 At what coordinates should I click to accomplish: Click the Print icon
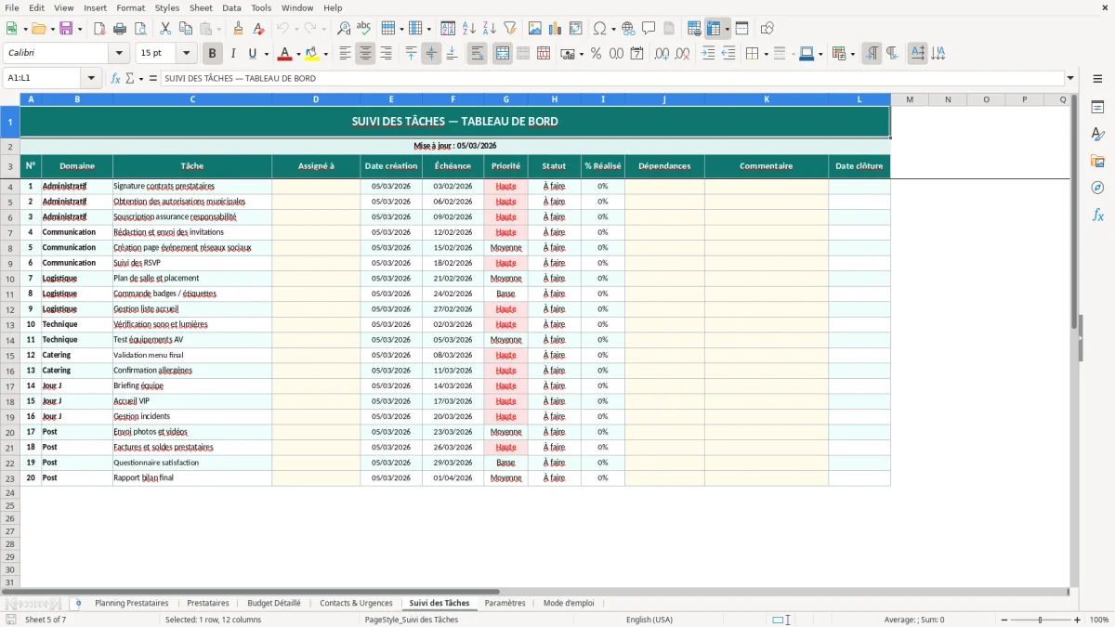pos(120,29)
